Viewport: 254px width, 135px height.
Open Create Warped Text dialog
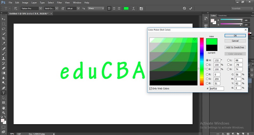click(133, 8)
